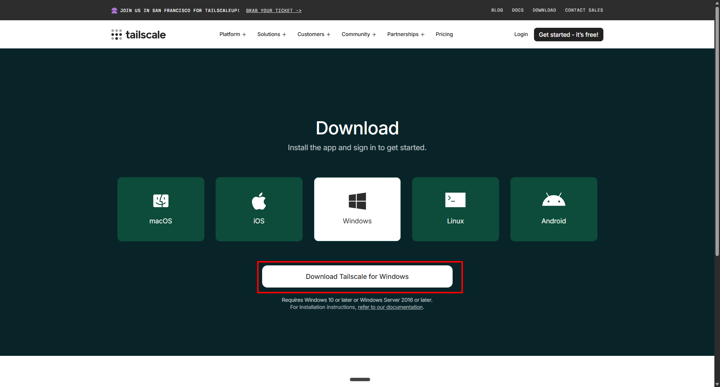Screen dimensions: 720x387
Task: Expand the Customers menu
Action: [x=314, y=34]
